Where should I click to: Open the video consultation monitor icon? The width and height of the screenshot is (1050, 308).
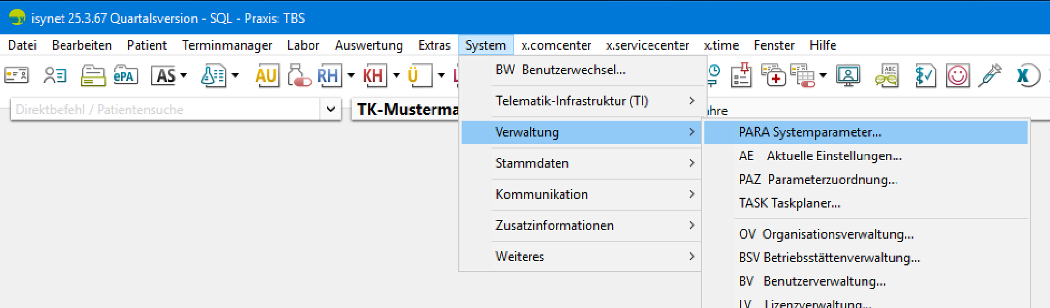[848, 75]
